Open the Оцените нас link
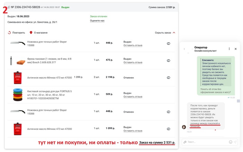This screenshot has height=152, width=243. (x=97, y=21)
